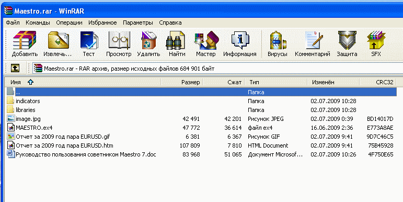The width and height of the screenshot is (403, 202).
Task: Open the Параметры menu
Action: point(138,23)
